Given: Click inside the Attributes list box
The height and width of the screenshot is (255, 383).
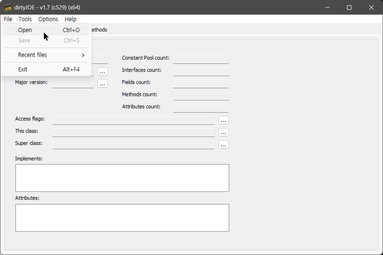Looking at the screenshot, I should (122, 217).
